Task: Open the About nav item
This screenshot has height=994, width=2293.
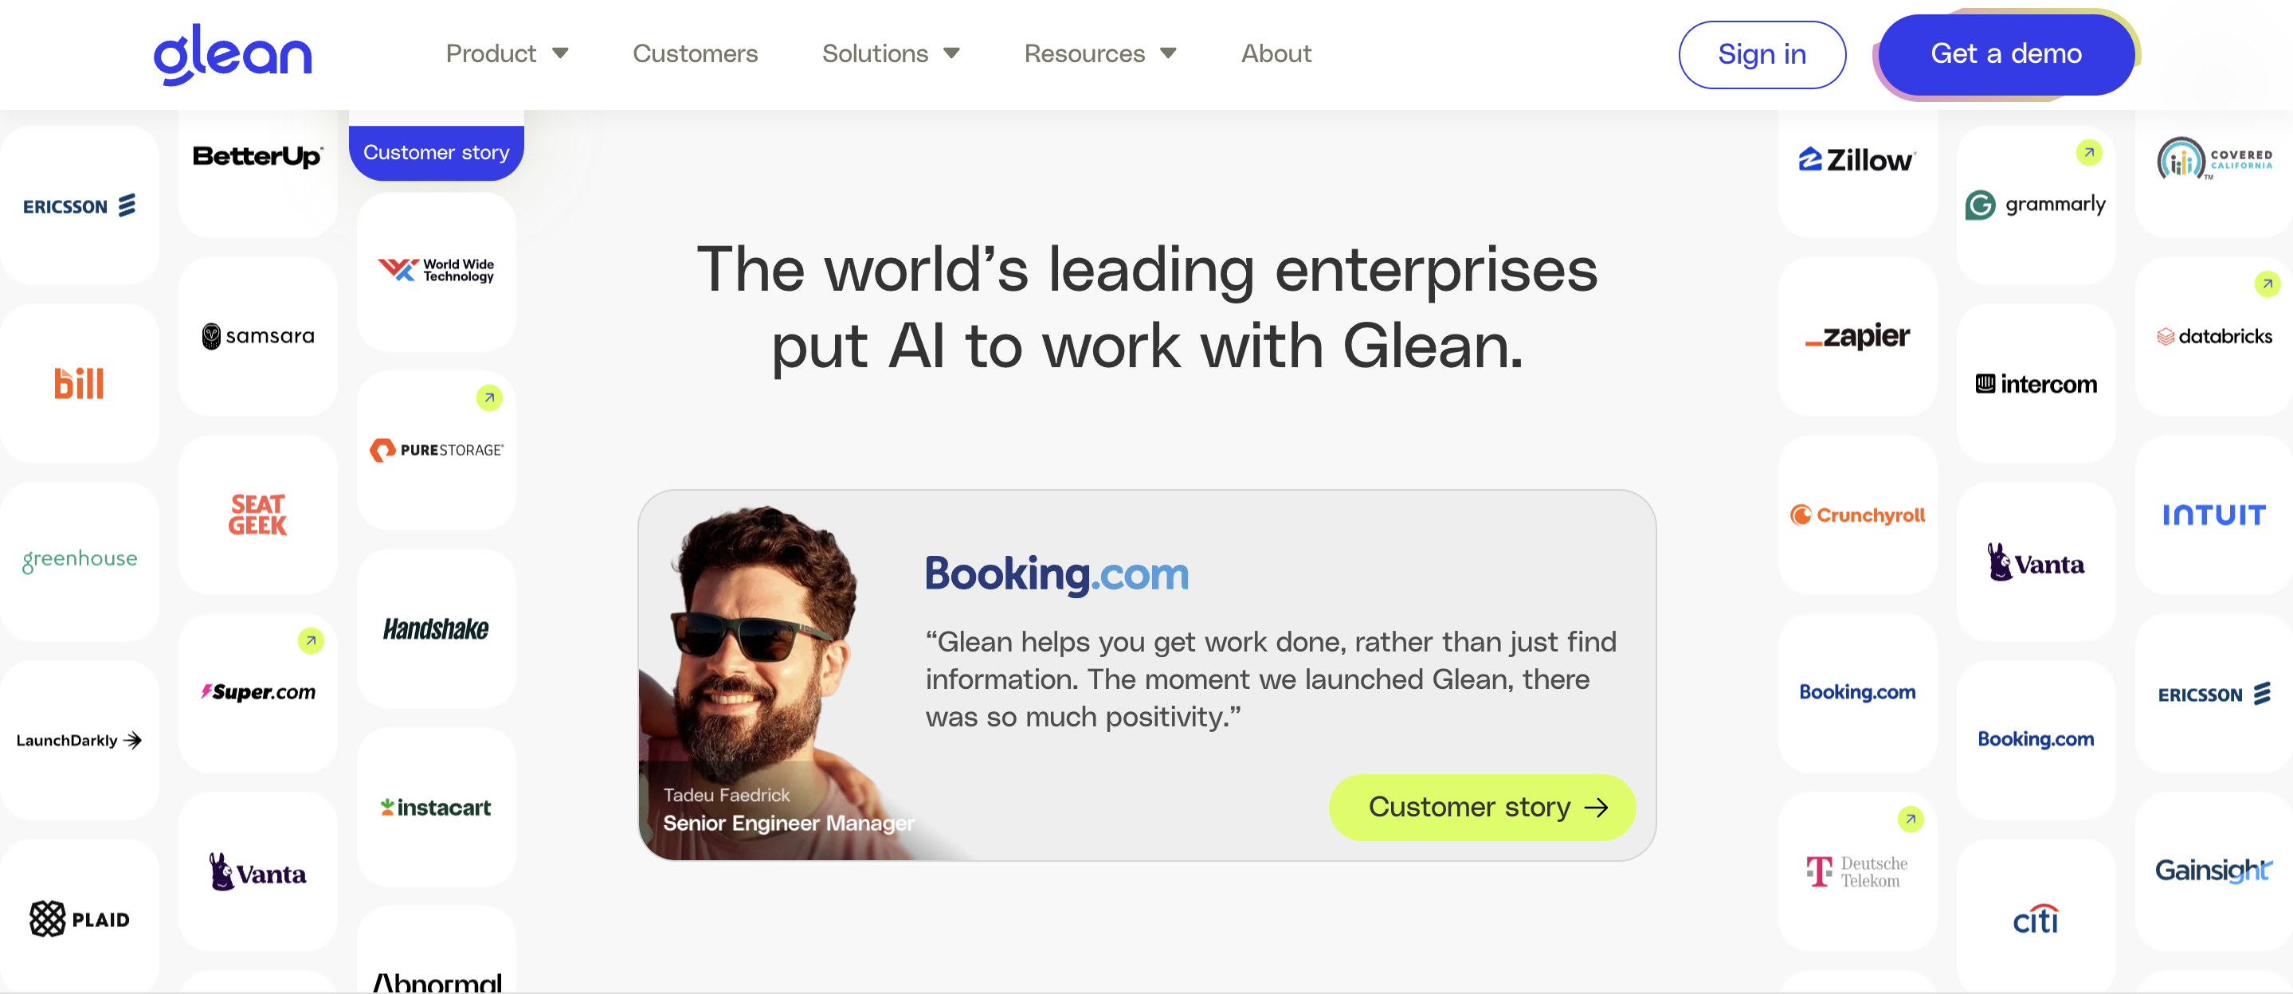Action: [1276, 53]
